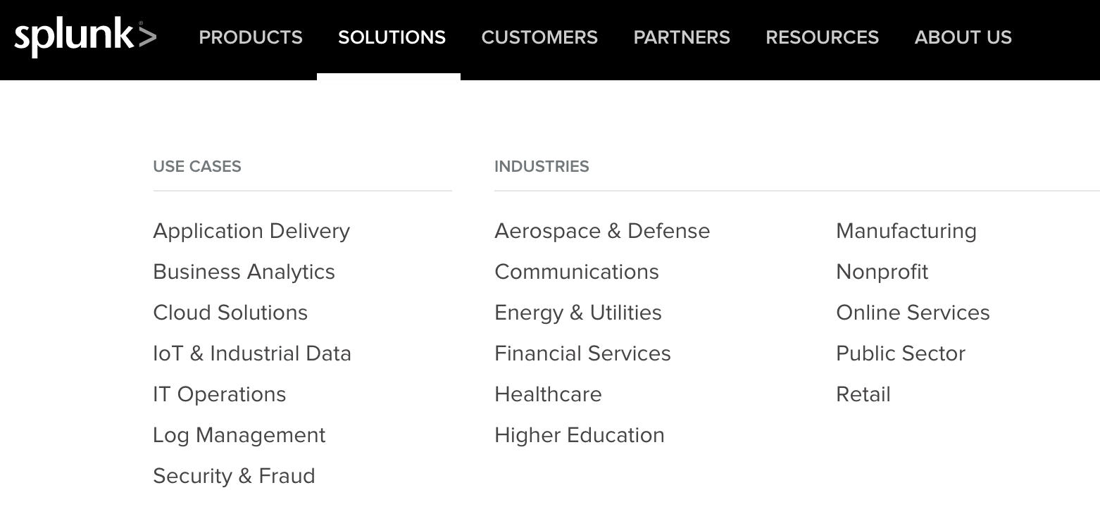Open the RESOURCES menu
This screenshot has height=521, width=1100.
click(821, 37)
